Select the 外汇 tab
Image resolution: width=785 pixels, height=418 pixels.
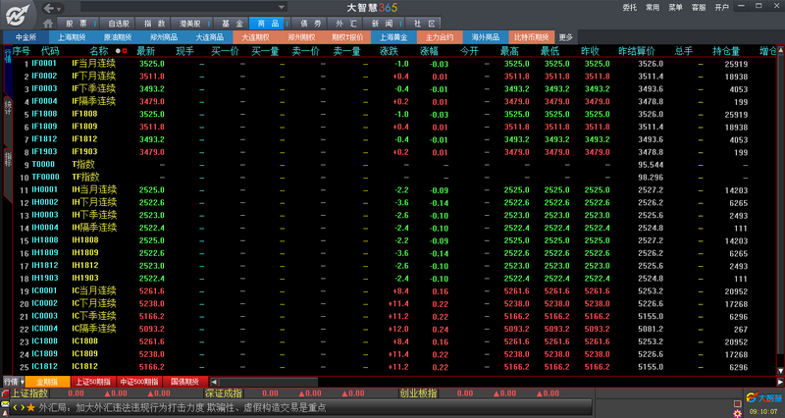[x=346, y=24]
